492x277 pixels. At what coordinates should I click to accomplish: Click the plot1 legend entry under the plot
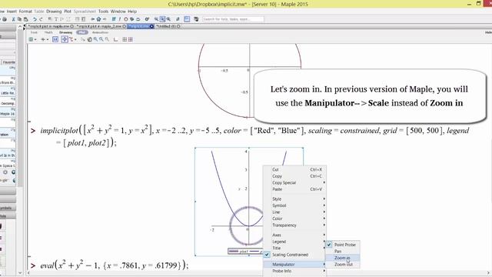pos(239,252)
